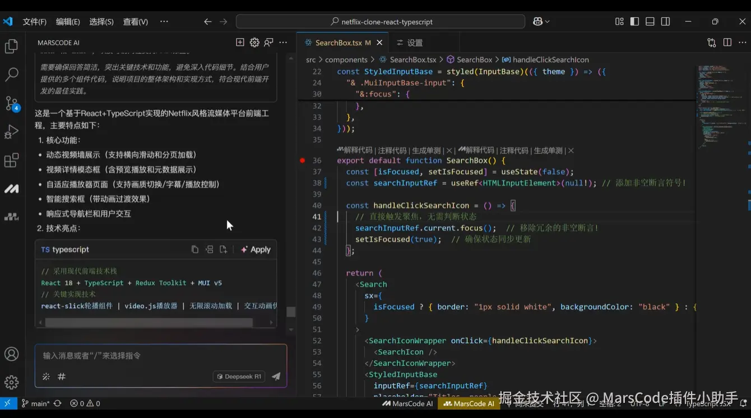Image resolution: width=751 pixels, height=418 pixels.
Task: Open Run and Debug view
Action: (12, 132)
